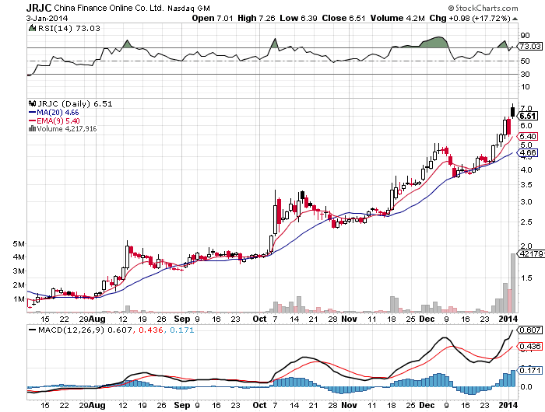Click the 0.171 value in MACD legend
The image size is (545, 412).
(181, 330)
